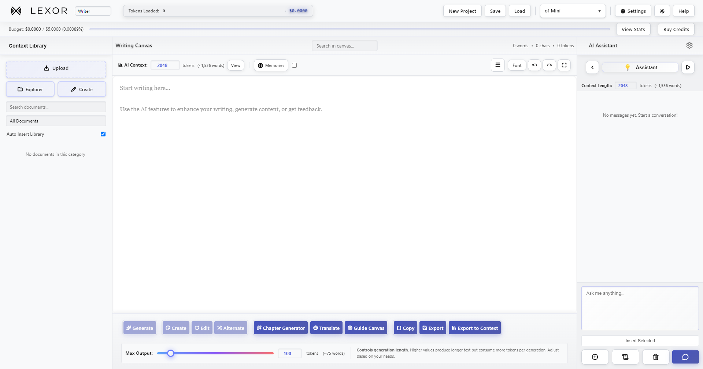Image resolution: width=703 pixels, height=369 pixels.
Task: Open the Chapter Generator tool
Action: (x=280, y=328)
